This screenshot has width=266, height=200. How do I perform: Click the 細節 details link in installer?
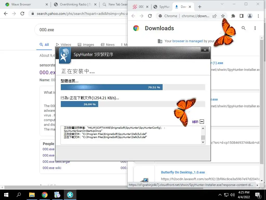[x=195, y=122]
